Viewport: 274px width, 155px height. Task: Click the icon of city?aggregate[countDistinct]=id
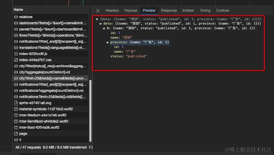[x=16, y=72]
